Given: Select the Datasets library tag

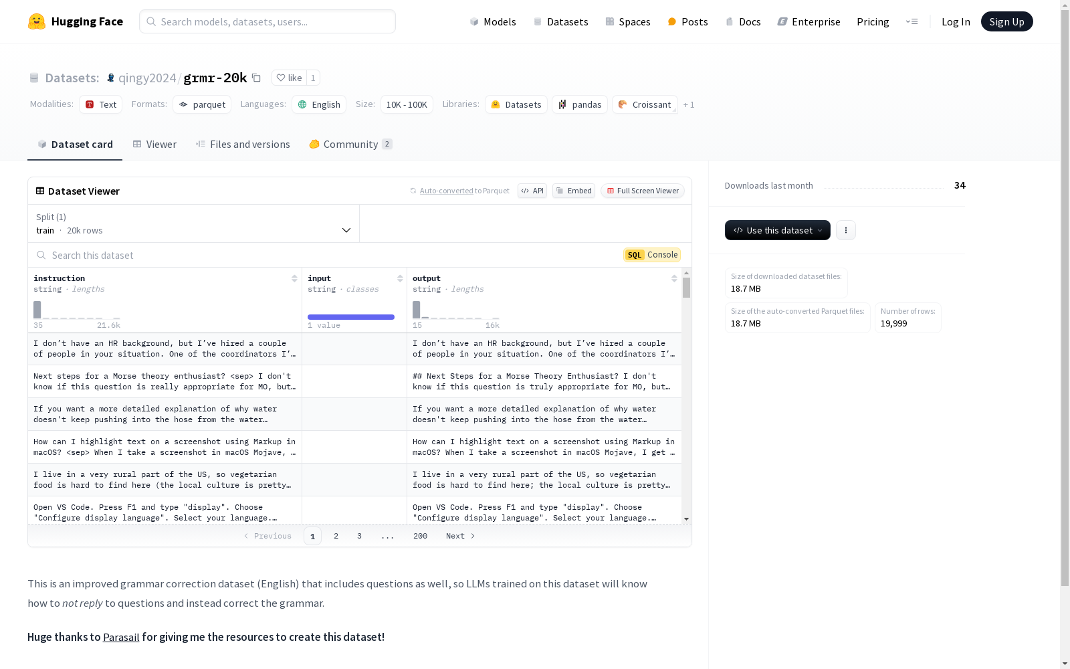Looking at the screenshot, I should (516, 104).
